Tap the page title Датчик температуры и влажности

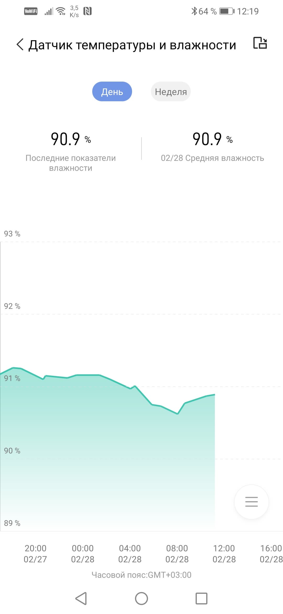(x=132, y=45)
